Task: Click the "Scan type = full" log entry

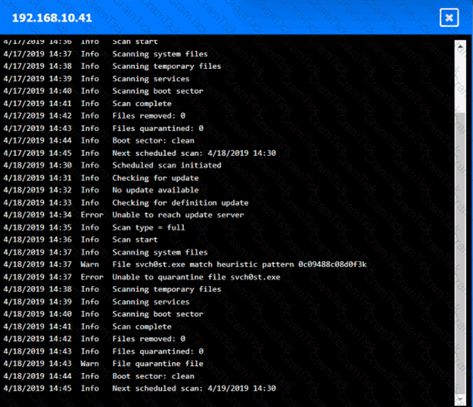Action: click(148, 227)
